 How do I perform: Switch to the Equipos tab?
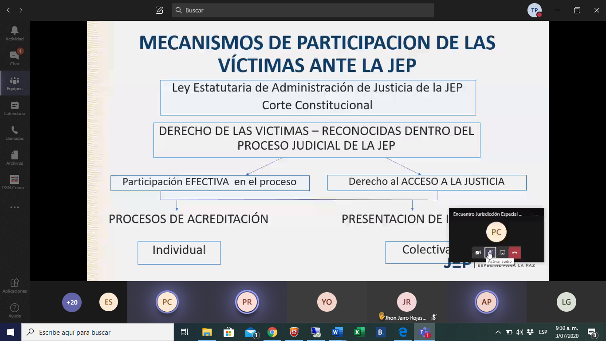[15, 83]
